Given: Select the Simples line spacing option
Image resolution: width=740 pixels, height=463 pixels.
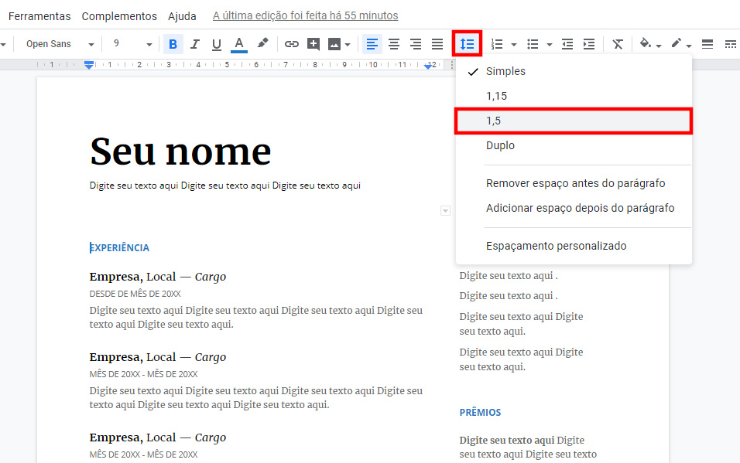Looking at the screenshot, I should [507, 70].
